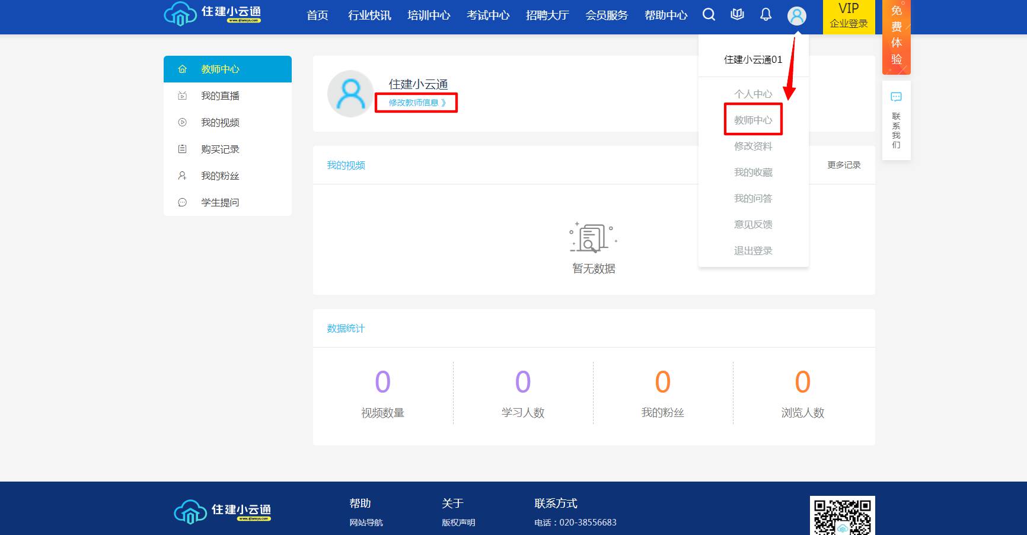1027x535 pixels.
Task: Click the user avatar icon in header
Action: click(x=796, y=16)
